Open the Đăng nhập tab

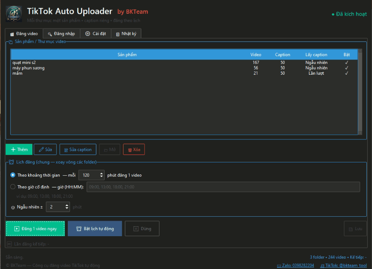(61, 34)
